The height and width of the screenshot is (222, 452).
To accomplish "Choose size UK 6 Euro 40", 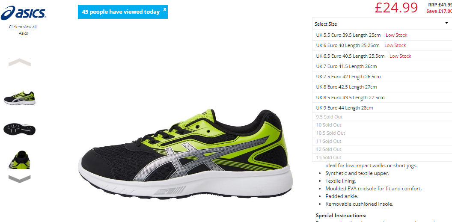I will tap(382, 45).
